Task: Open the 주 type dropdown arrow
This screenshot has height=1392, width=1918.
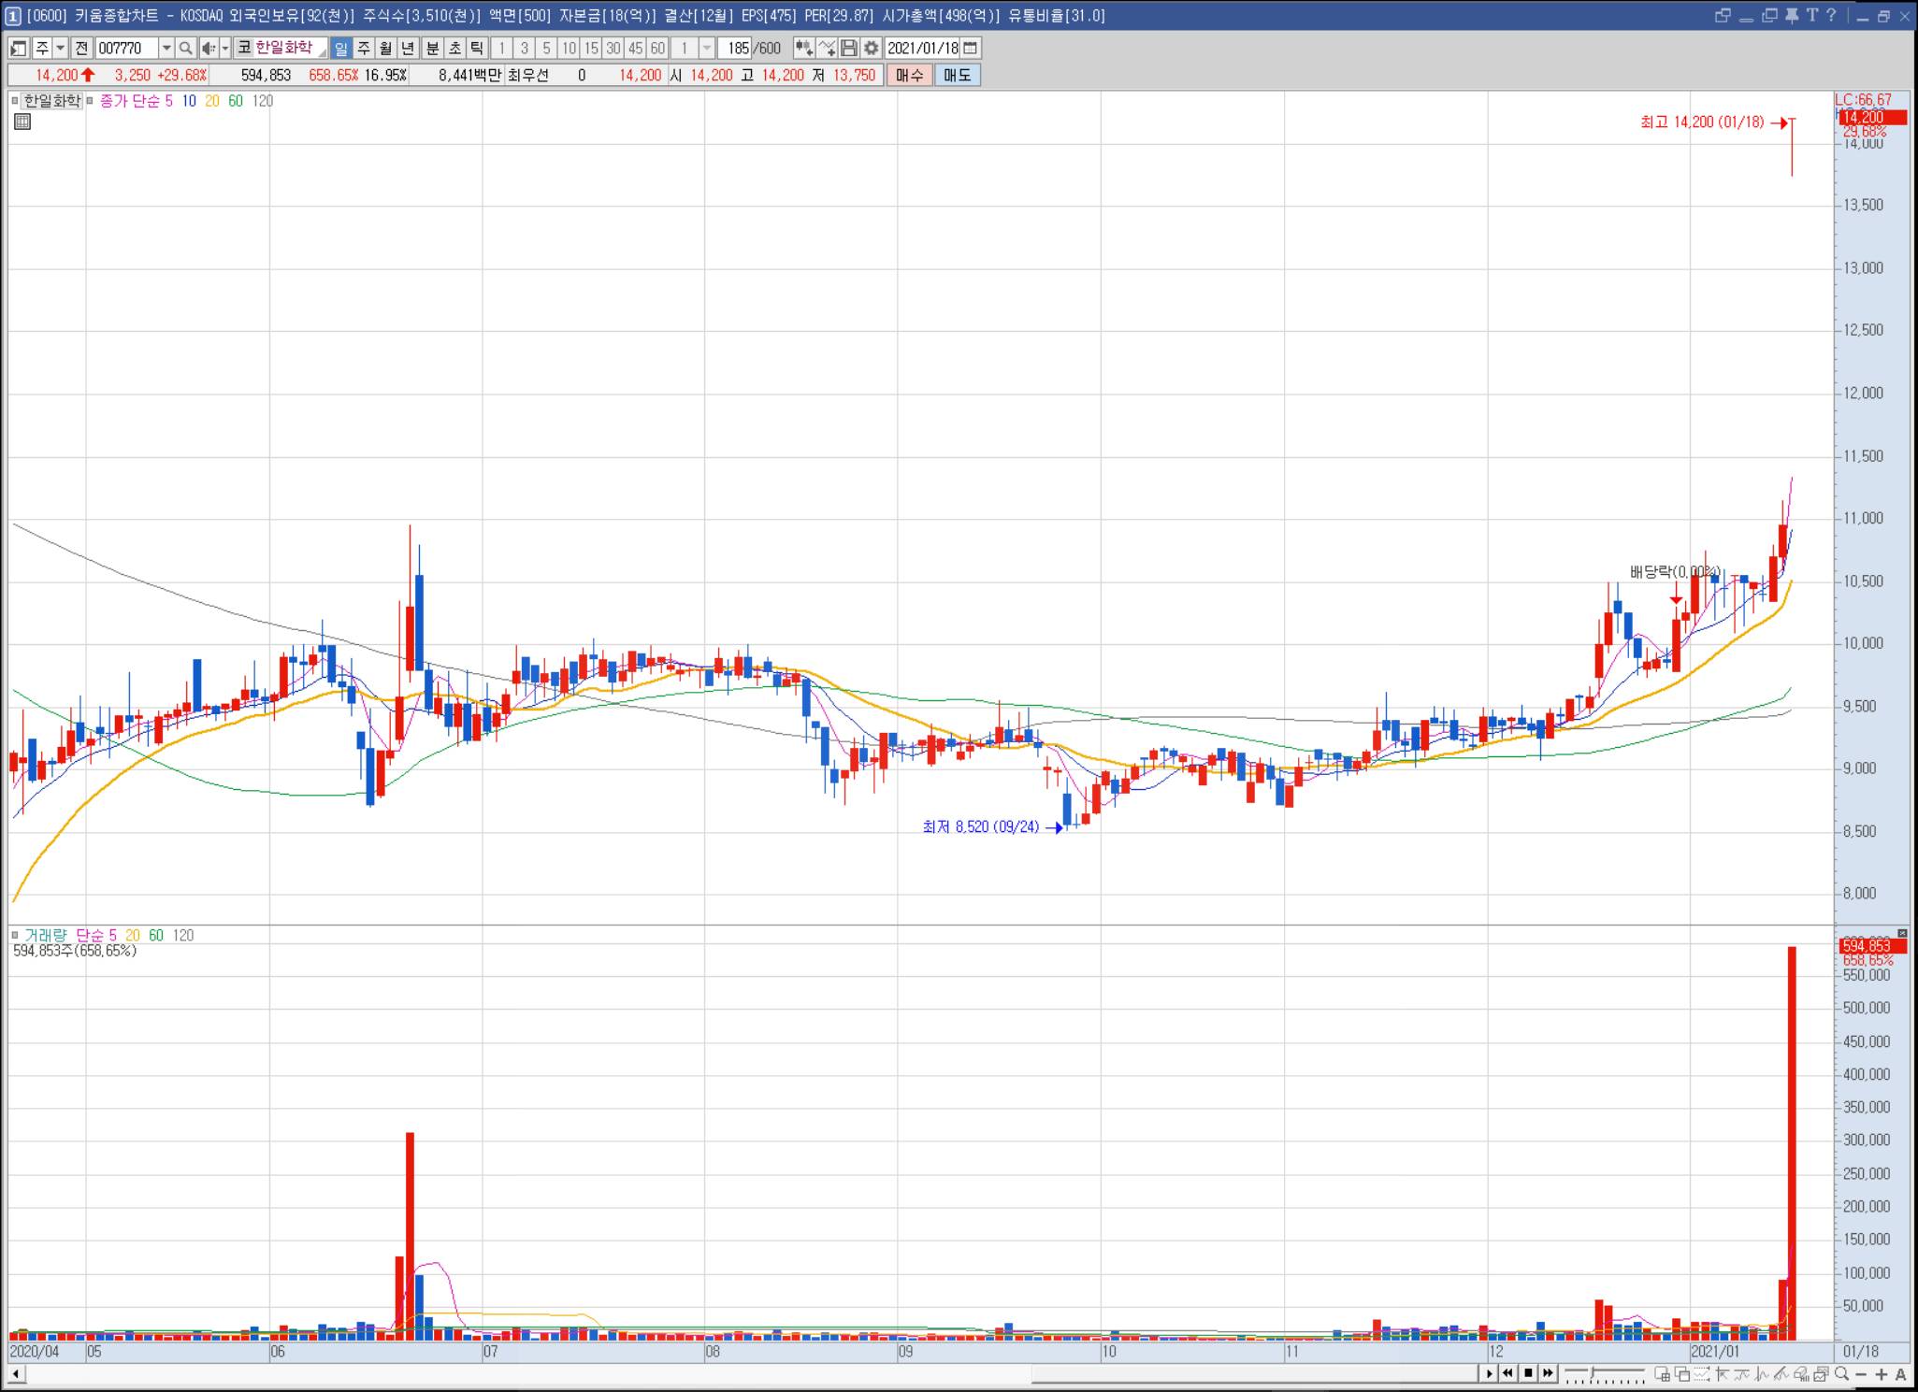Action: pos(61,49)
